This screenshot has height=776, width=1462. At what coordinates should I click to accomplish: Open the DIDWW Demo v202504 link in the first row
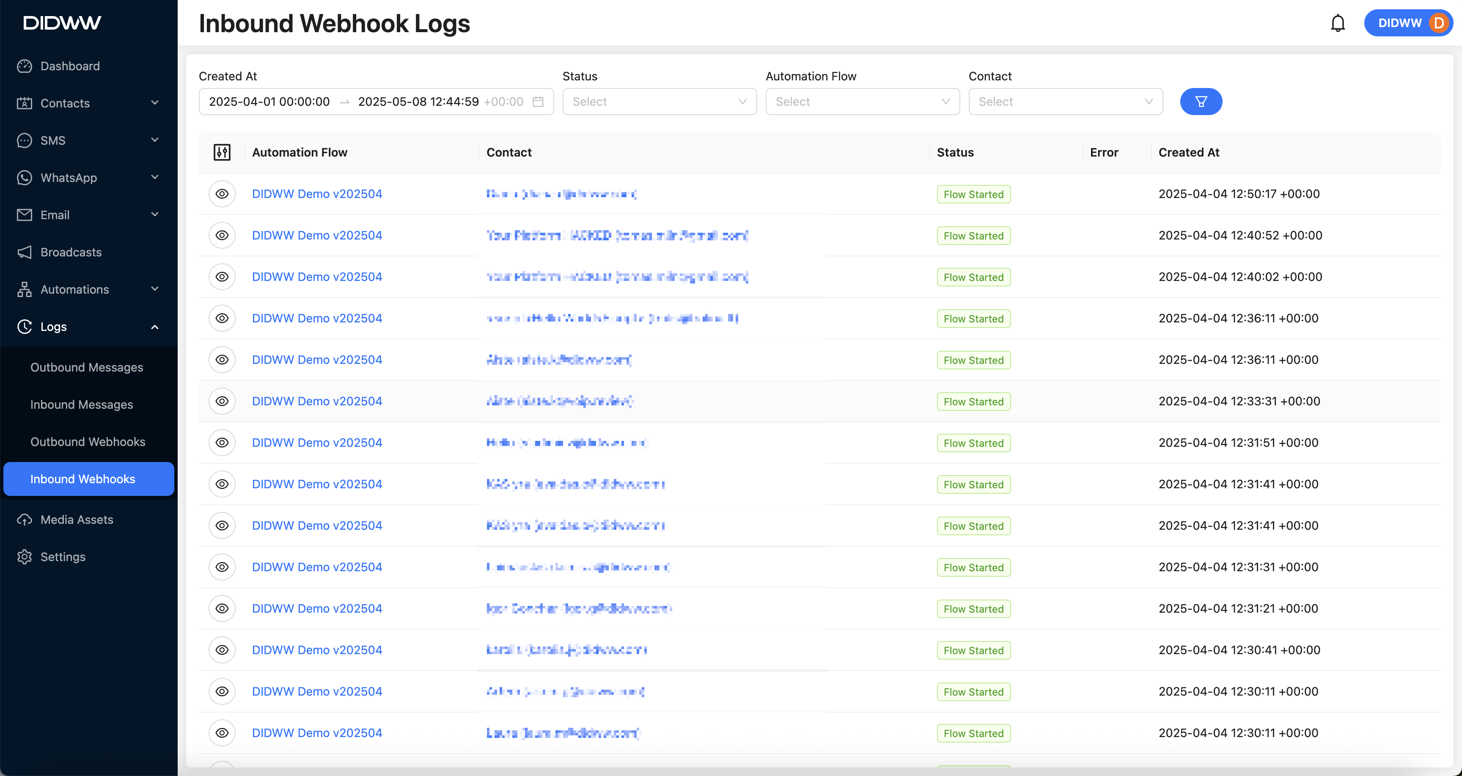tap(317, 193)
